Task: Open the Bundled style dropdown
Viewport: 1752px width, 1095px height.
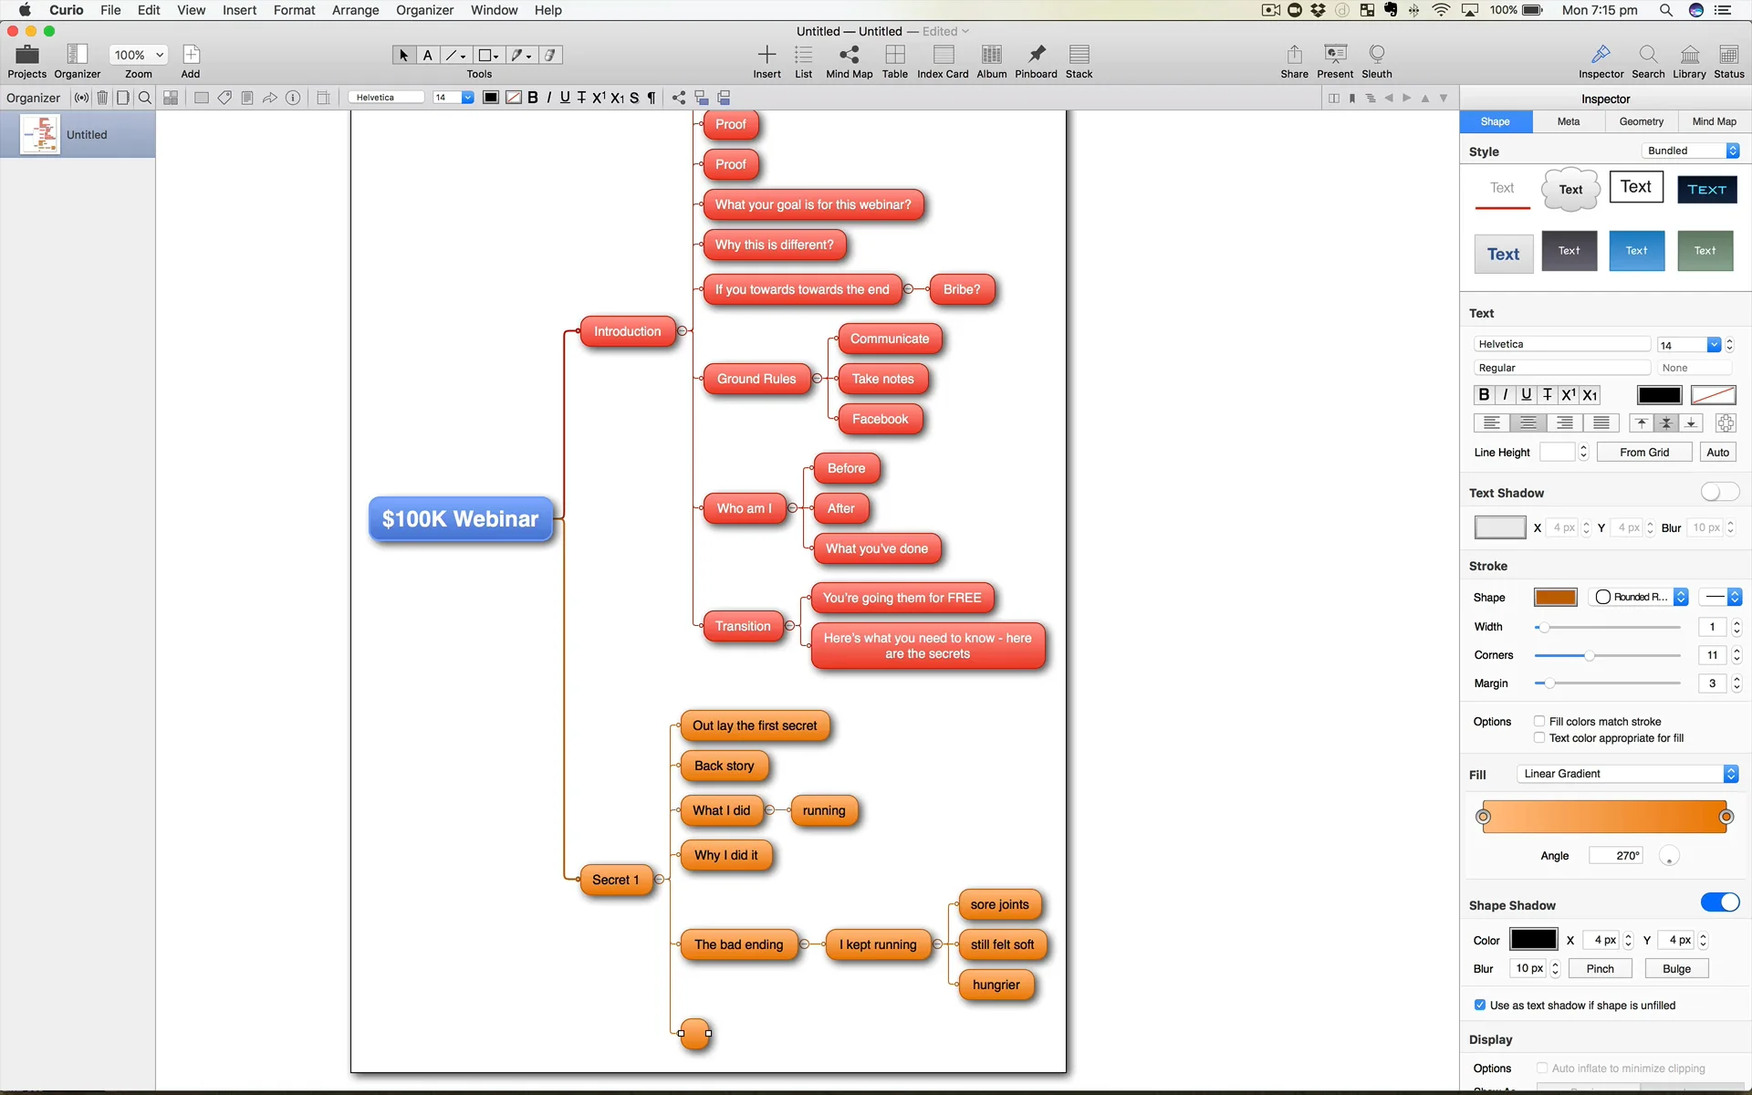Action: coord(1690,151)
